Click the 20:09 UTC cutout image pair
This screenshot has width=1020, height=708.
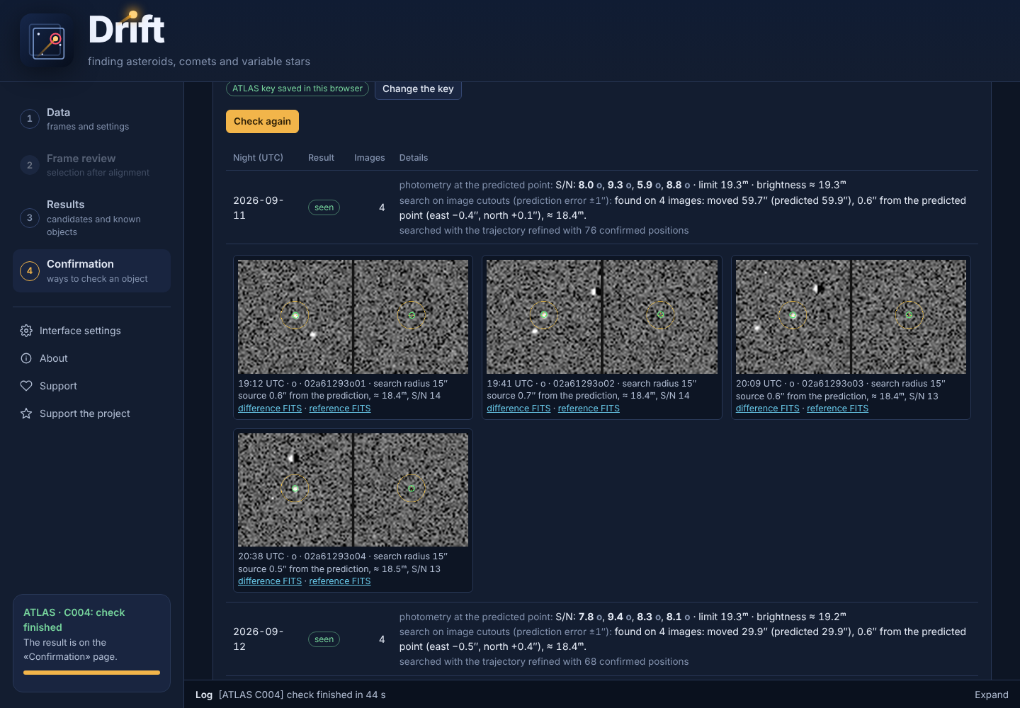[x=851, y=316]
